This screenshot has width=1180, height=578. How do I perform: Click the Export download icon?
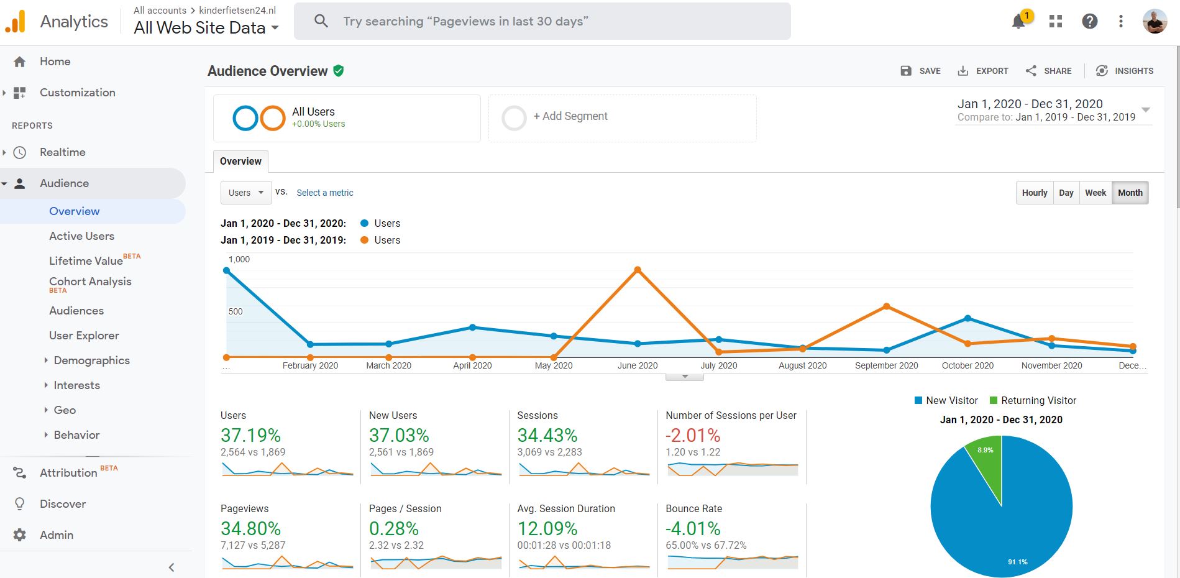pyautogui.click(x=963, y=71)
